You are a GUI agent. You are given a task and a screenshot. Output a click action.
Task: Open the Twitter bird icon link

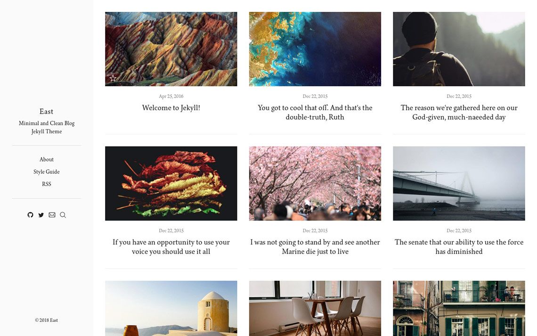coord(41,215)
